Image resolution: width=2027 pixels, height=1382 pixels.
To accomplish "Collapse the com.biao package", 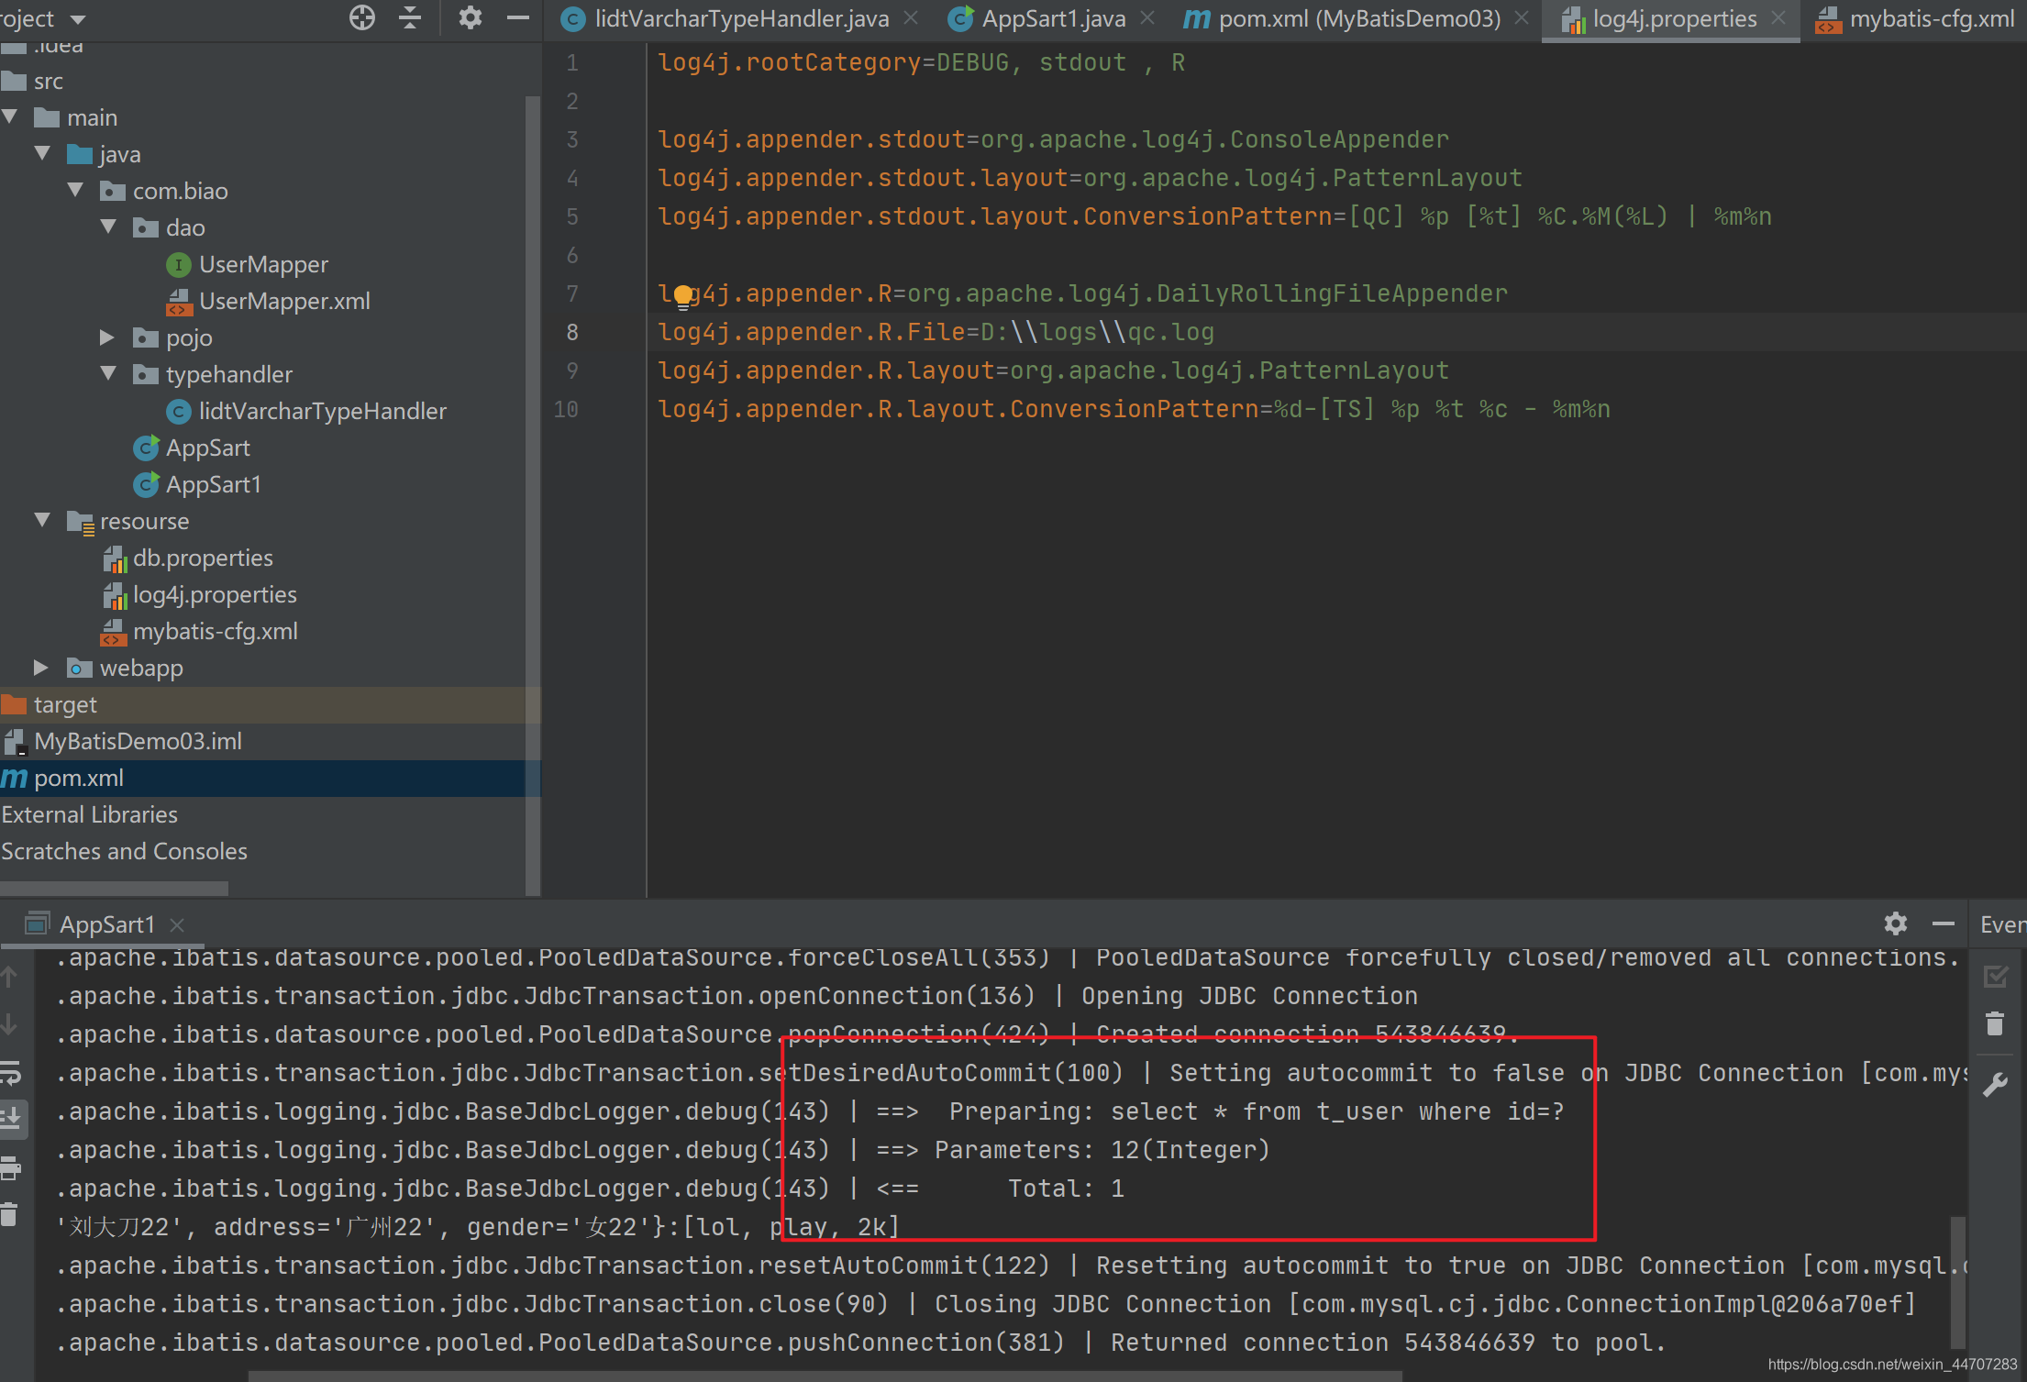I will pos(76,190).
